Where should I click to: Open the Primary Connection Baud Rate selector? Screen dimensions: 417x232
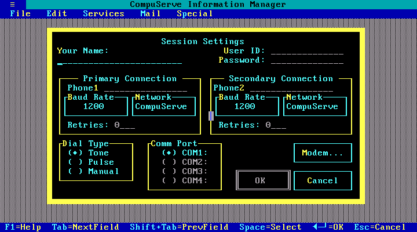[96, 106]
